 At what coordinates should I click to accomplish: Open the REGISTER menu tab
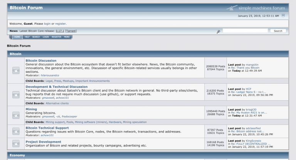coord(56,37)
